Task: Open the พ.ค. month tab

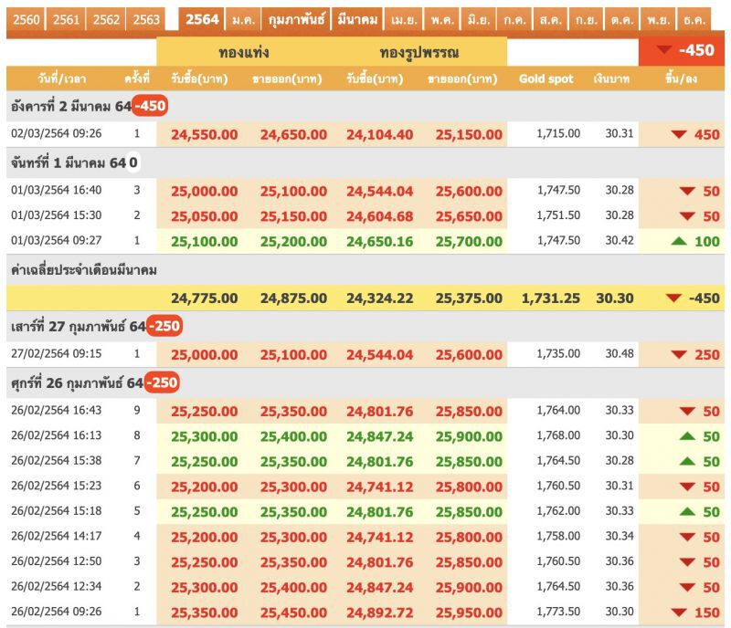Action: 442,19
